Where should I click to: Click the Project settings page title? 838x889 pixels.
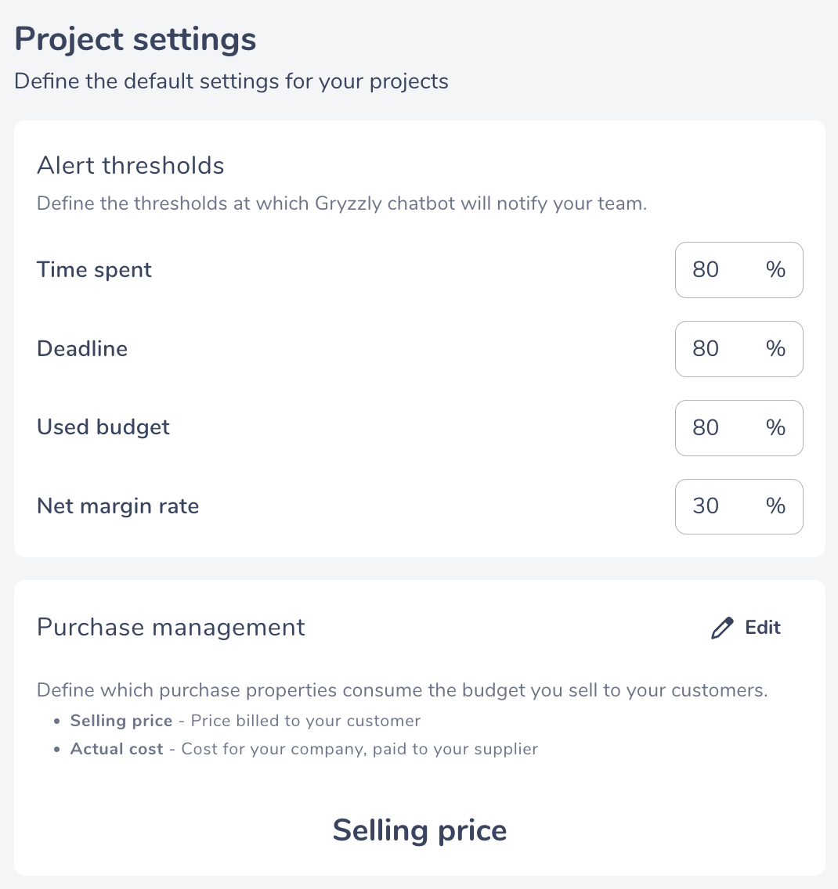pyautogui.click(x=135, y=39)
